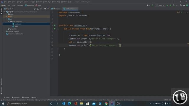The image size is (189, 106).
Task: Open the Navigate menu
Action: tap(20, 2)
